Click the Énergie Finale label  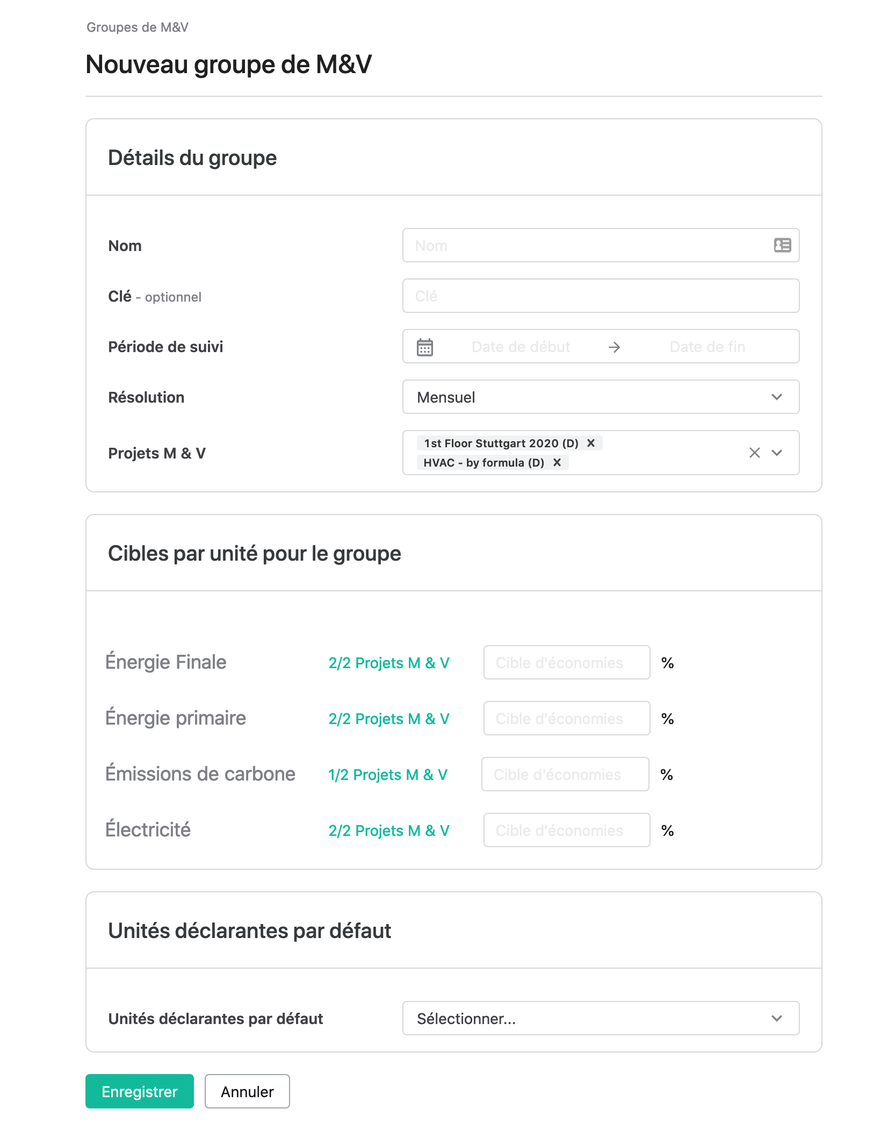tap(166, 662)
